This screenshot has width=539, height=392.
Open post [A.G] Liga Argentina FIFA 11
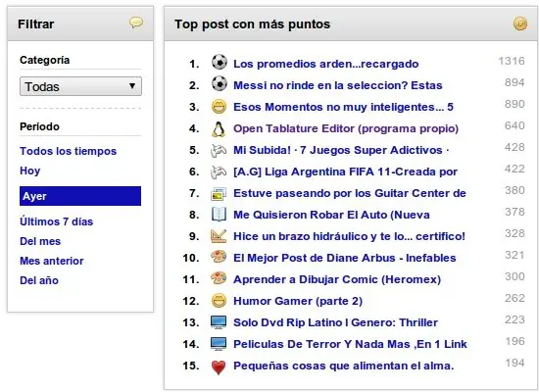pyautogui.click(x=345, y=171)
